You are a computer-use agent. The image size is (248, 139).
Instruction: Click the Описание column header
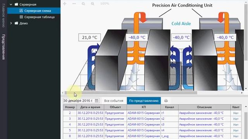(x=204, y=107)
